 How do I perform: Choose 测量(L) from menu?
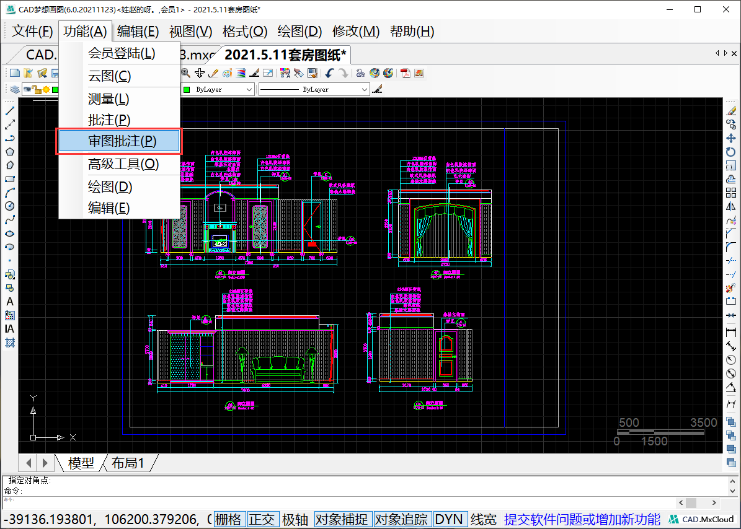(119, 99)
